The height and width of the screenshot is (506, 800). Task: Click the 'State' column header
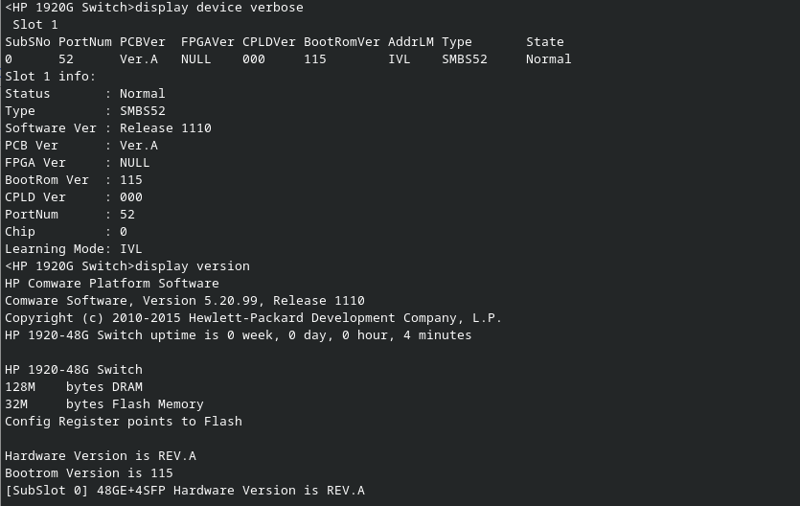(545, 42)
